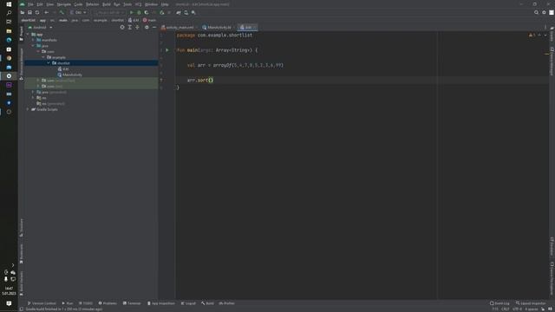This screenshot has height=312, width=555.
Task: Open the Build menu
Action: (107, 4)
